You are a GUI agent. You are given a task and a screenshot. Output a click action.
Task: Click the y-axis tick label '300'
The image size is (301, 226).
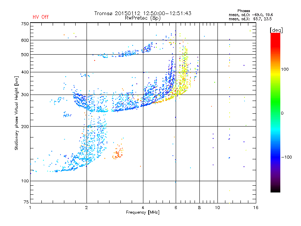tap(25, 95)
